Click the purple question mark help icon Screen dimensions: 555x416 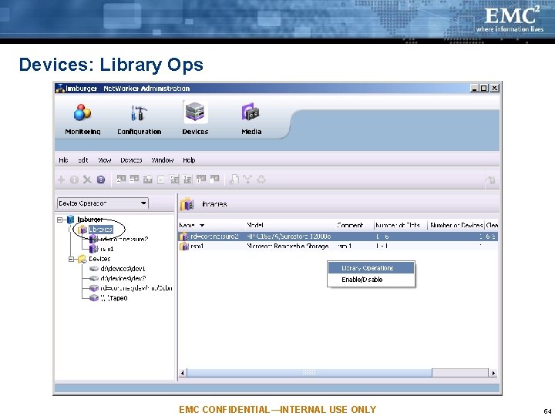click(x=101, y=179)
